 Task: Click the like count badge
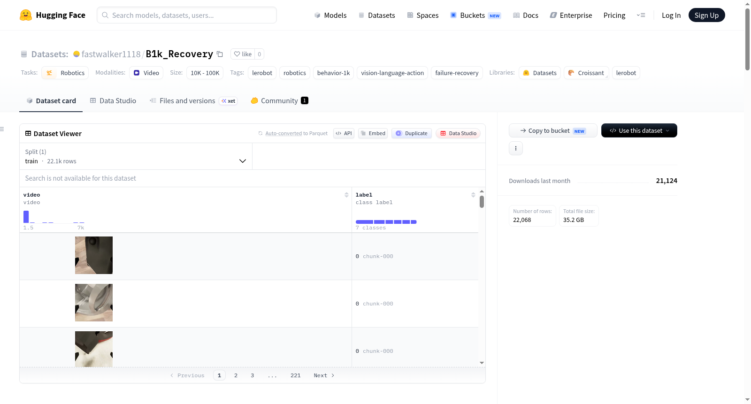pos(260,54)
